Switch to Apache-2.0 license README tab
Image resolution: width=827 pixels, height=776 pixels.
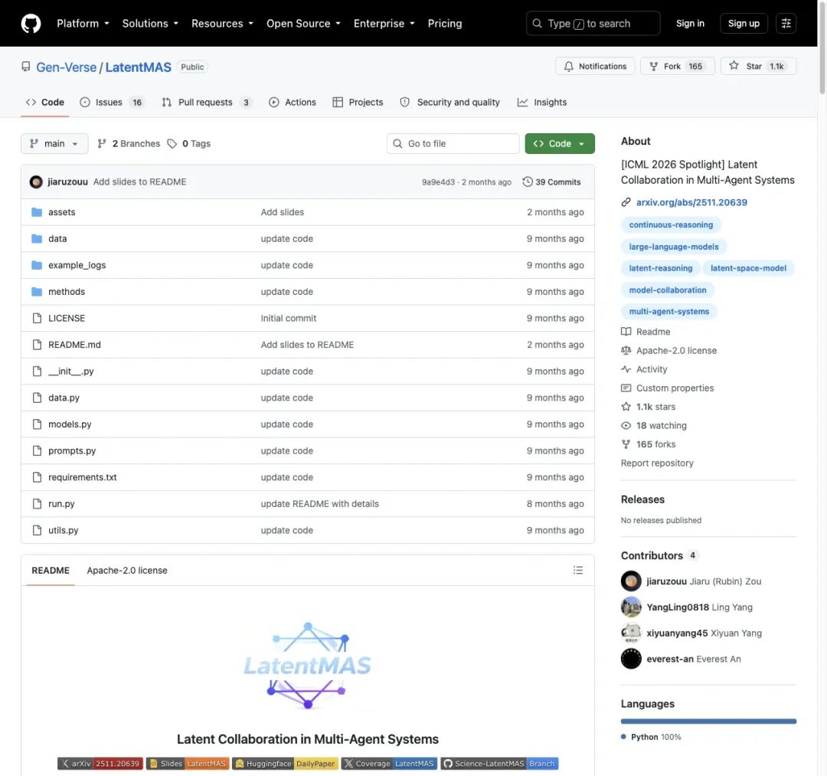tap(127, 570)
